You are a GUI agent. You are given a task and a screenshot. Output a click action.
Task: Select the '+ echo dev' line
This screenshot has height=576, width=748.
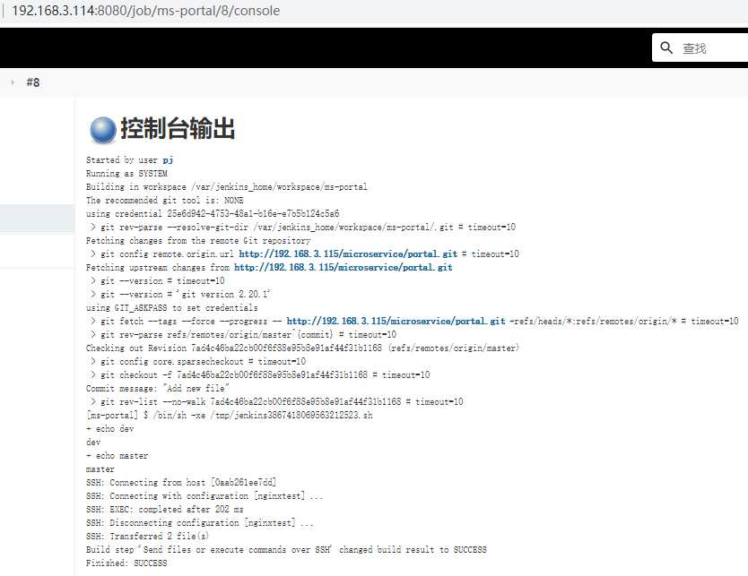pos(110,429)
